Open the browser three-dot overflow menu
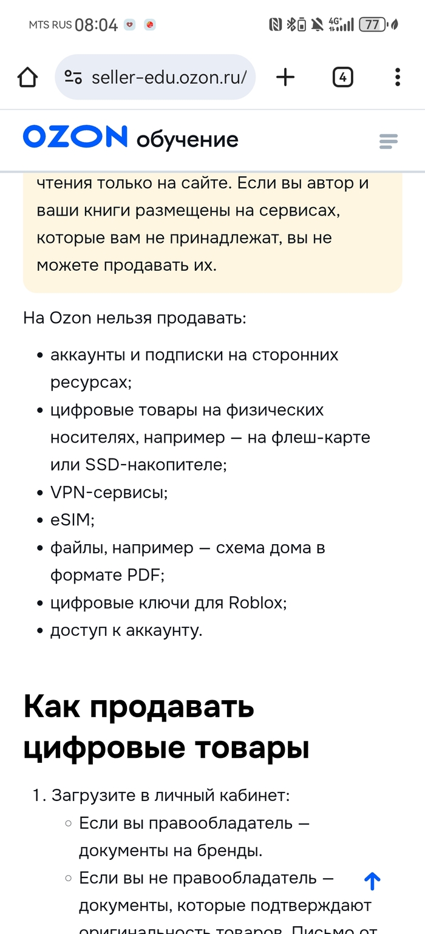The image size is (425, 934). pyautogui.click(x=397, y=77)
